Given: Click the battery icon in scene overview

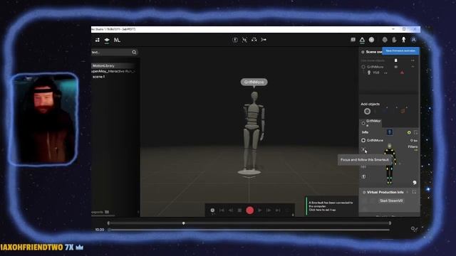Looking at the screenshot, I should pos(396,60).
